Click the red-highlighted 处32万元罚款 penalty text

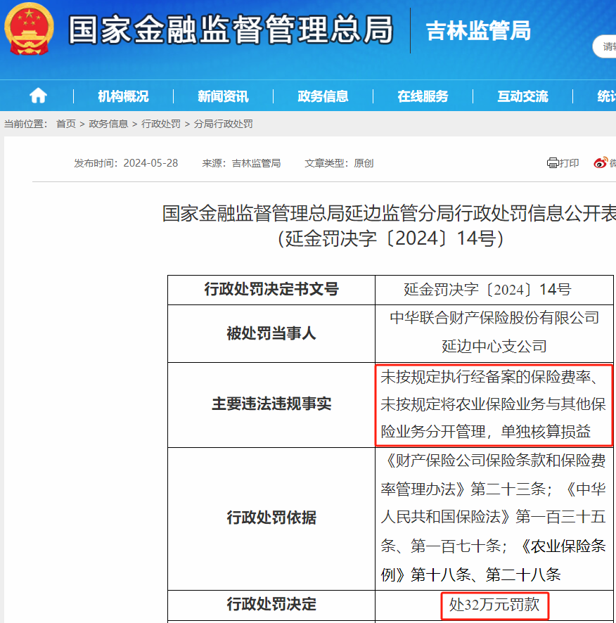tap(494, 605)
